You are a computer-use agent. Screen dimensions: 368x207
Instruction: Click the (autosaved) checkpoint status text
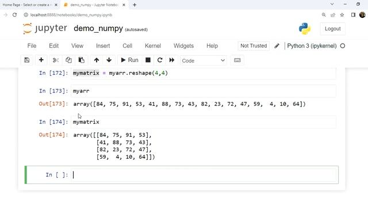point(136,29)
